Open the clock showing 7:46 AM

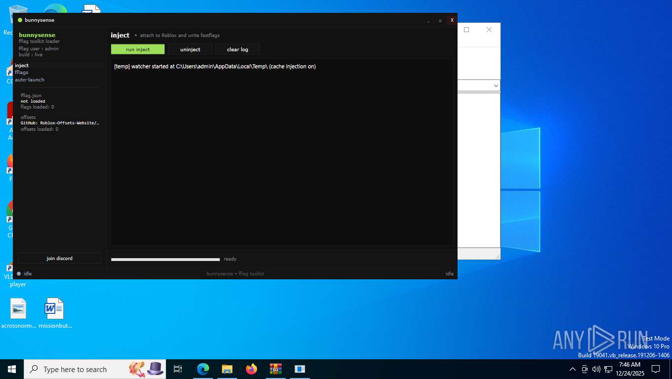pyautogui.click(x=630, y=369)
